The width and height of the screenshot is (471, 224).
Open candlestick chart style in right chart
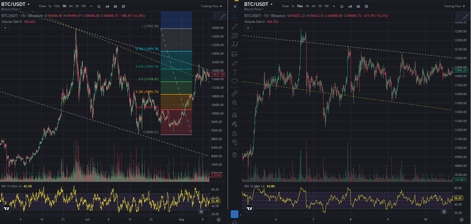point(350,6)
